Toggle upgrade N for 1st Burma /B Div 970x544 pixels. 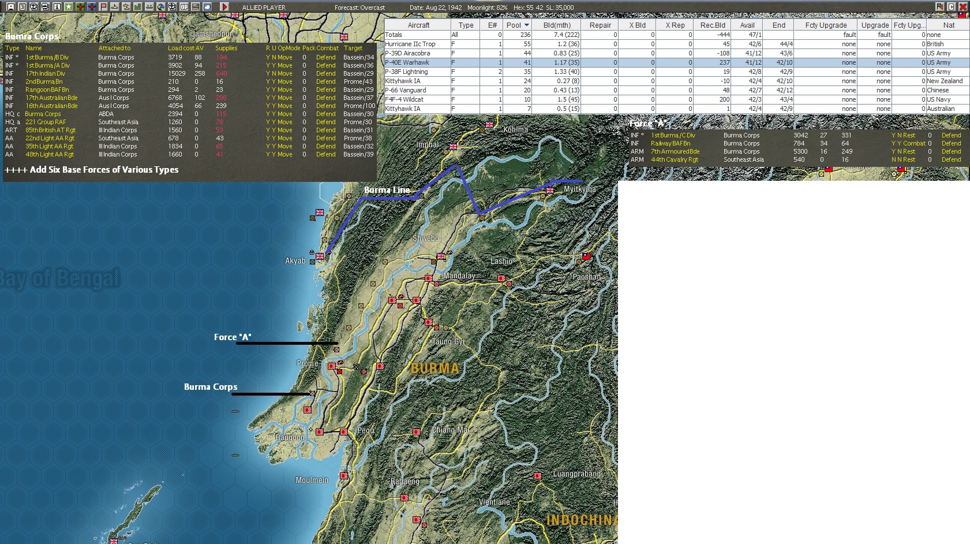[274, 57]
